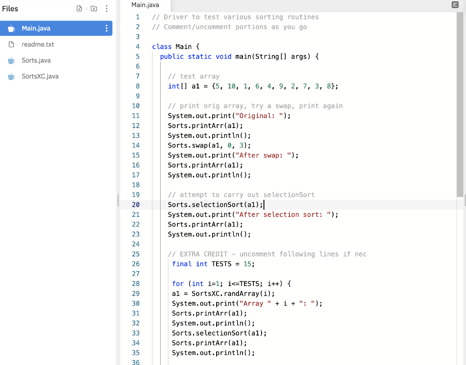Click the '// Driver to test' comment line
Screen dimensions: 466x365
235,17
